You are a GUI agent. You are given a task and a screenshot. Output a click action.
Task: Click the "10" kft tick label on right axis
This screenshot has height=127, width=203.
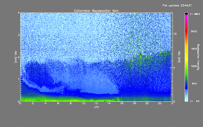pos(175,34)
